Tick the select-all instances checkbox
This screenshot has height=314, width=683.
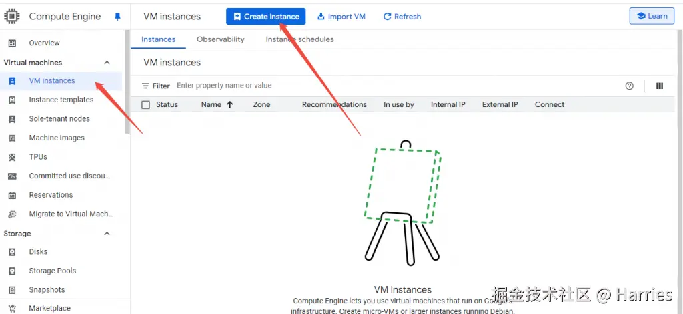(146, 104)
